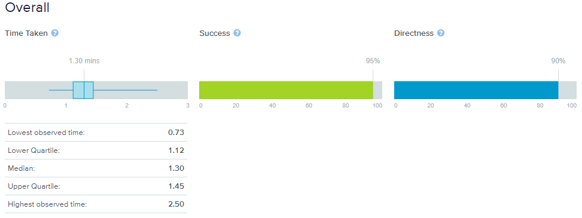Click the 95% success marker label
582x218 pixels.
pyautogui.click(x=373, y=61)
